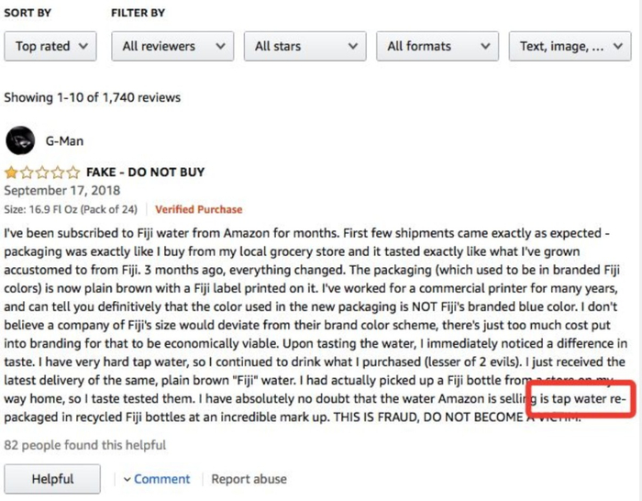Open the All reviewers filter dropdown
The image size is (642, 501).
pyautogui.click(x=172, y=46)
